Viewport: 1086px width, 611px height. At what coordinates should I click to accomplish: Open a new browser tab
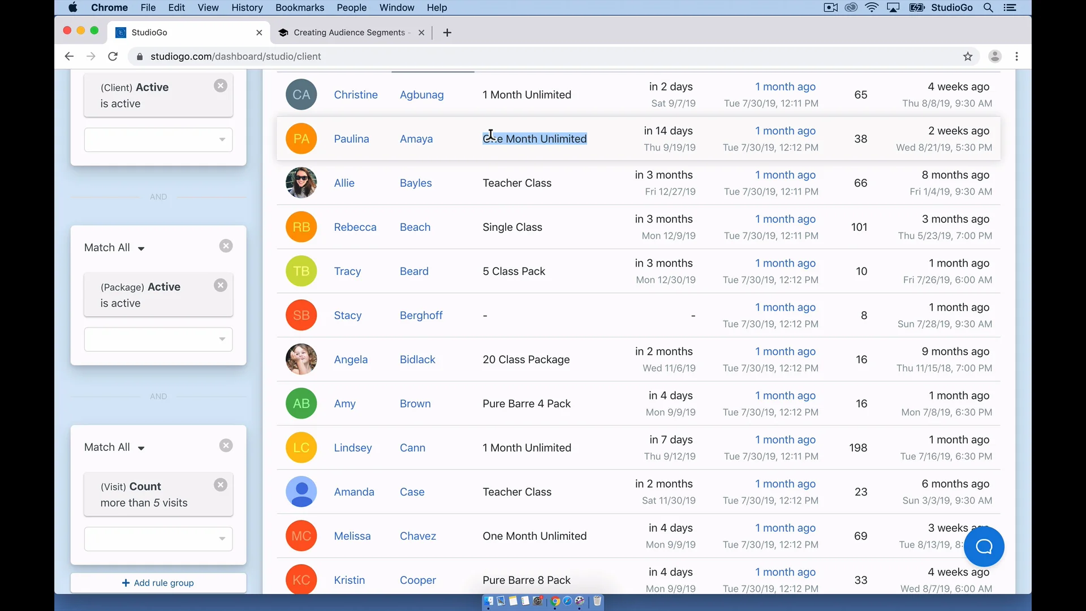click(x=447, y=33)
